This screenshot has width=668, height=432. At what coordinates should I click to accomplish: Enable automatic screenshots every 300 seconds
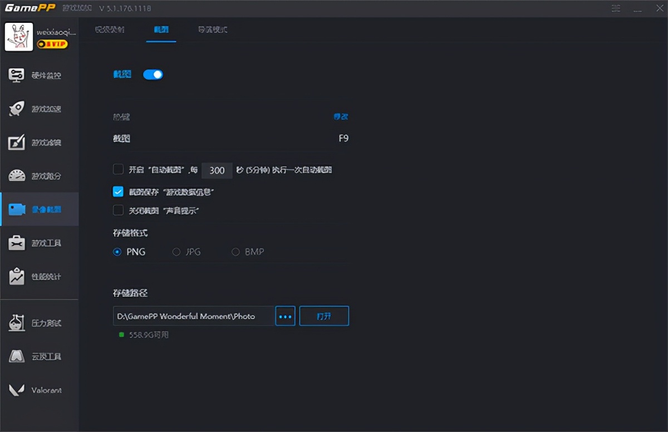118,169
